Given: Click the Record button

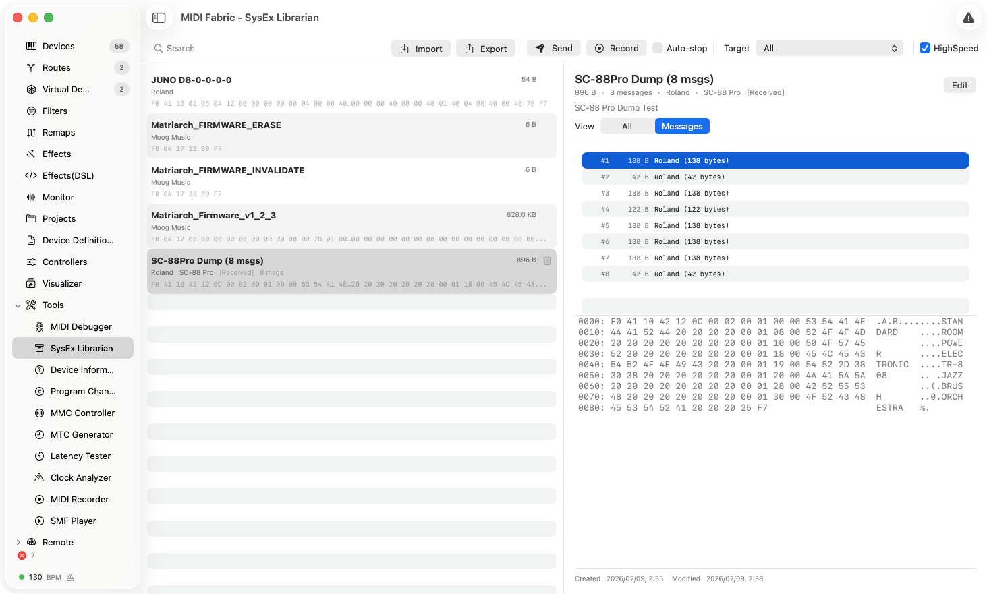Looking at the screenshot, I should coord(617,48).
